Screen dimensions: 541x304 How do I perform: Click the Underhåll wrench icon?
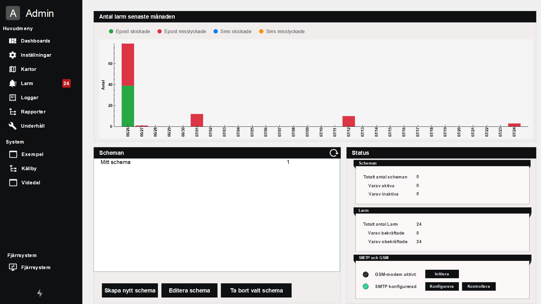click(12, 126)
